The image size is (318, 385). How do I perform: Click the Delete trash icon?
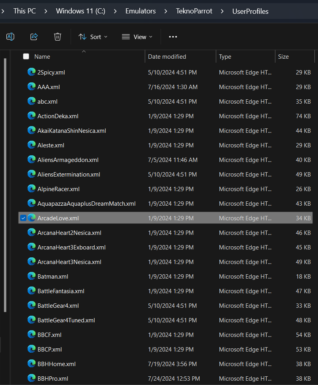point(58,37)
